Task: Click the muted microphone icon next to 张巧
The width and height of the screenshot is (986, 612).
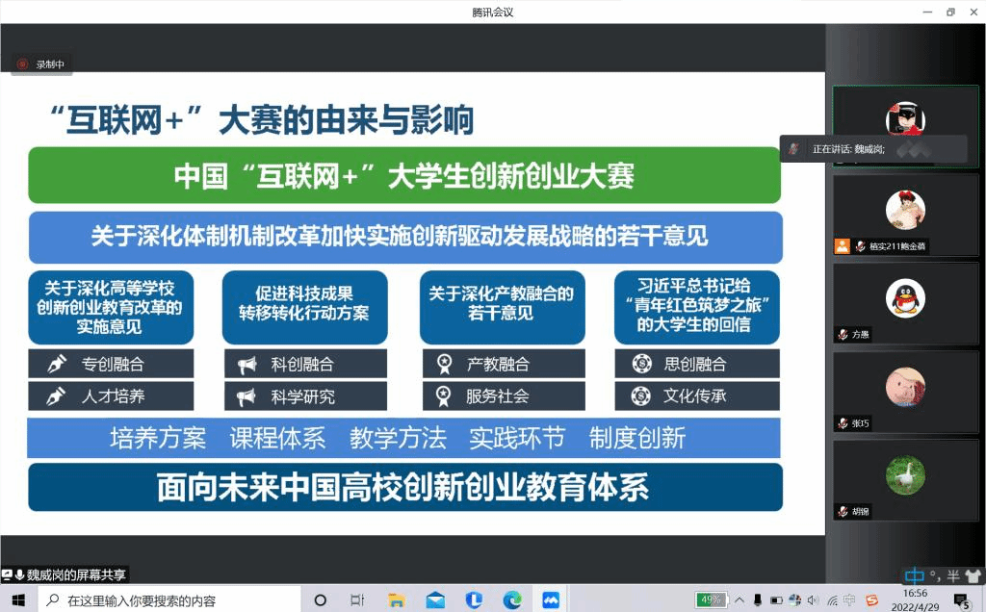Action: click(843, 423)
